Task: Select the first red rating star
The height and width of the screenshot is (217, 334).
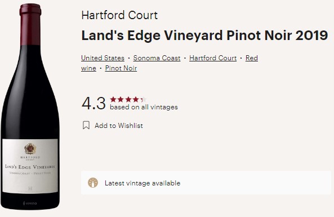Action: [x=113, y=99]
